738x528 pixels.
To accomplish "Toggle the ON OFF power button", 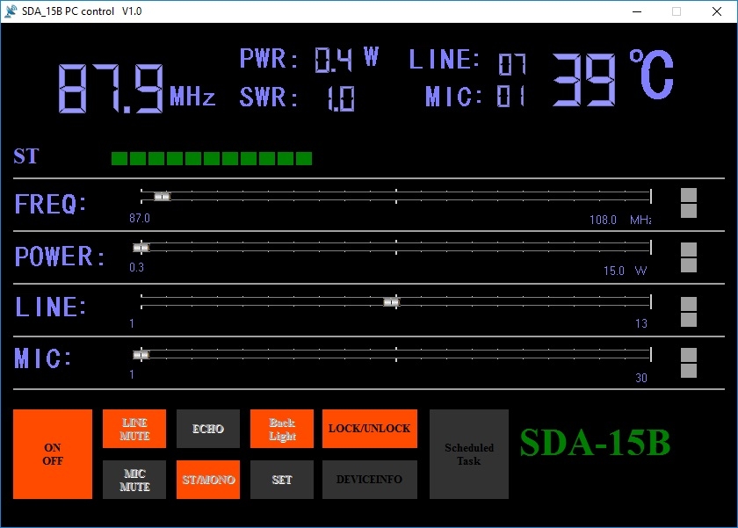I will point(53,454).
